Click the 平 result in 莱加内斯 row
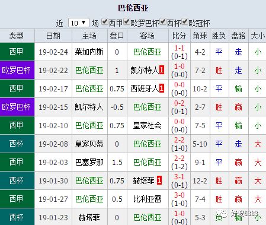266x225 pixels. pyautogui.click(x=219, y=52)
